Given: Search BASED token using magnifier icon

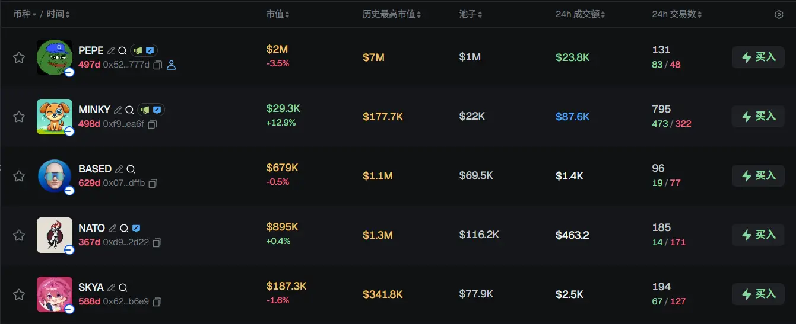Looking at the screenshot, I should pyautogui.click(x=131, y=169).
